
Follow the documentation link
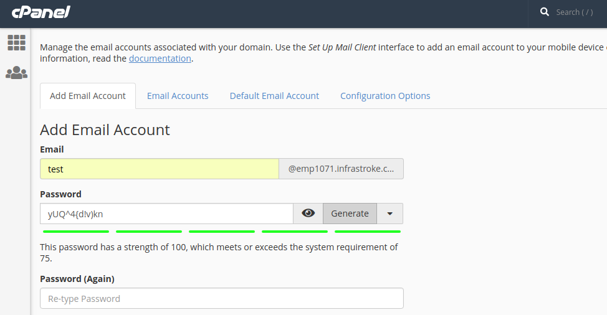pos(160,59)
